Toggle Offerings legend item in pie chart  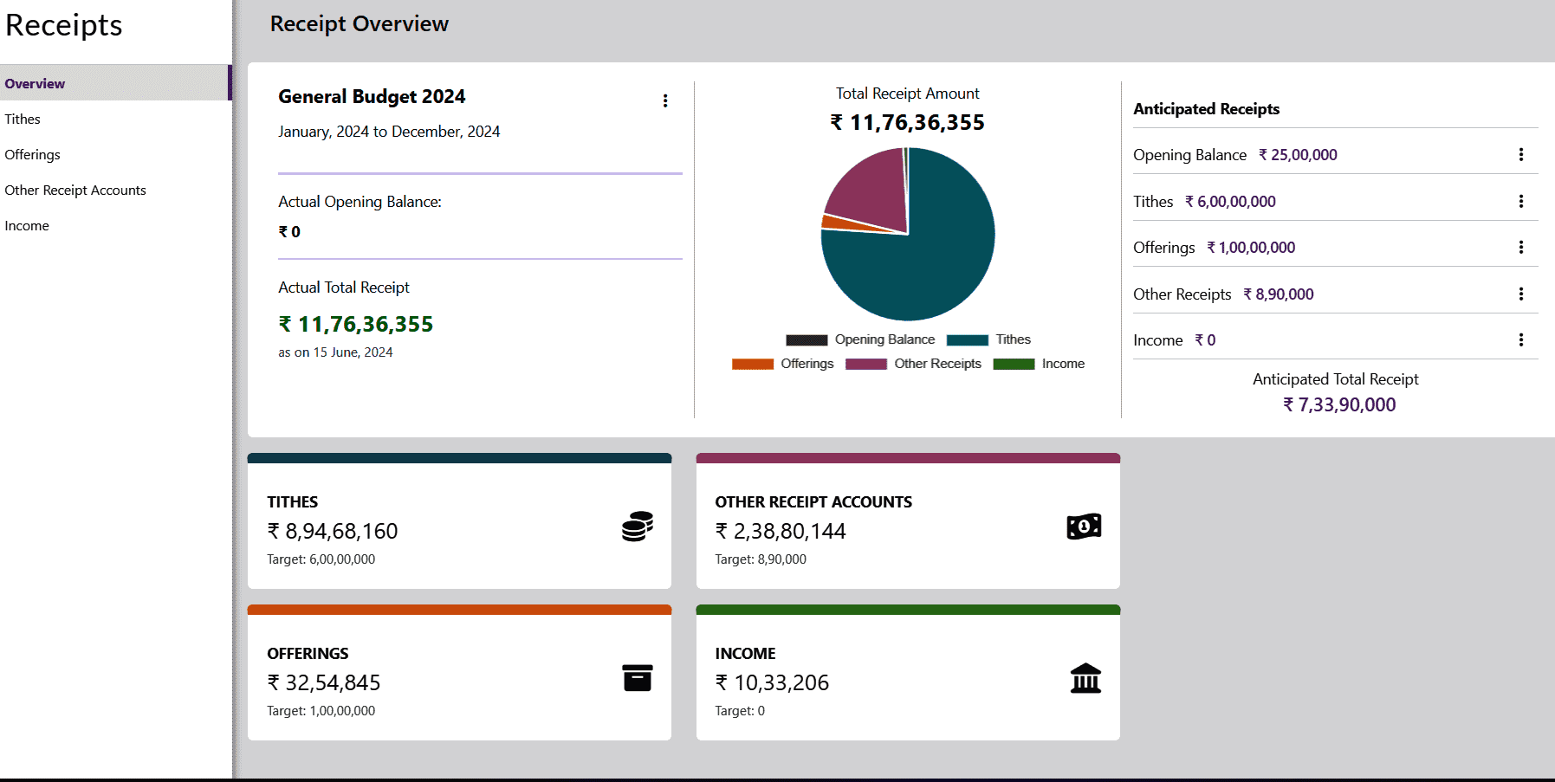tap(783, 364)
